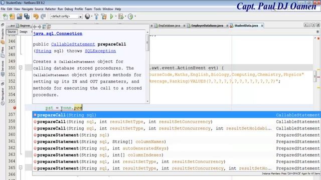321x180 pixels.
Task: Select prepareStatement(String sql) completion item
Action: 177,135
